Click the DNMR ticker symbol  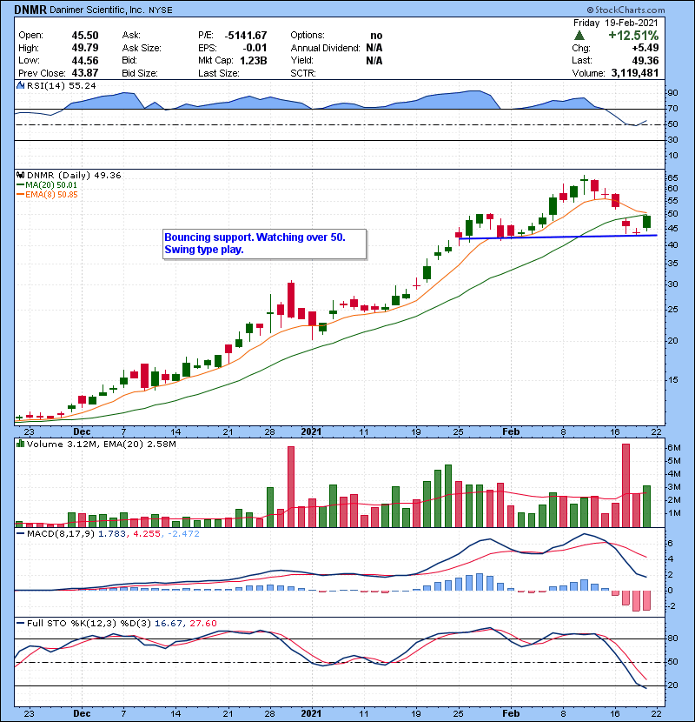coord(30,10)
